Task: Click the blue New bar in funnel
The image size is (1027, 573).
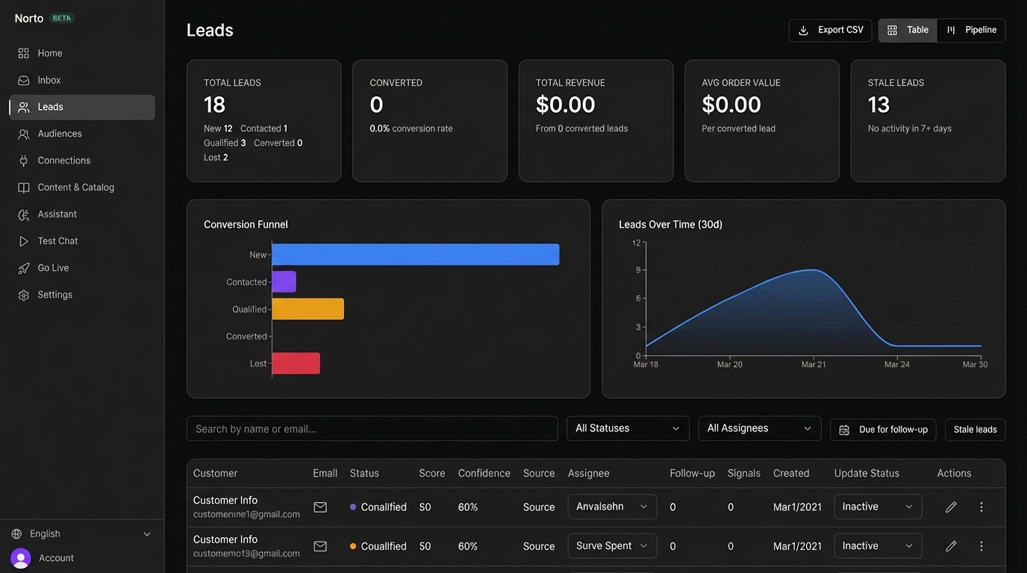Action: (x=416, y=254)
